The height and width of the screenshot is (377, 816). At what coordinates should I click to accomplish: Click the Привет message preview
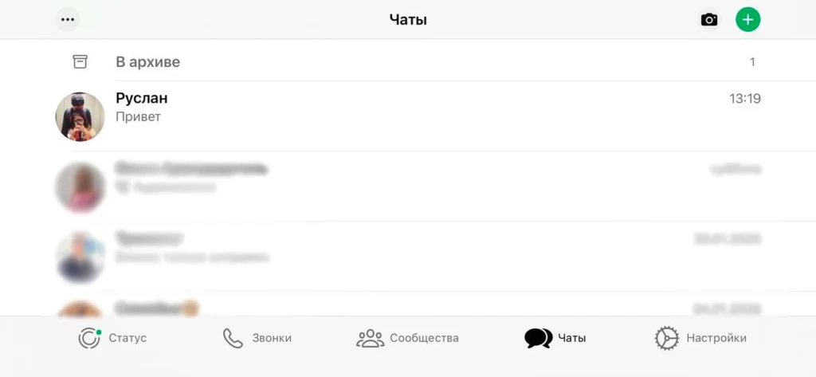click(x=138, y=116)
